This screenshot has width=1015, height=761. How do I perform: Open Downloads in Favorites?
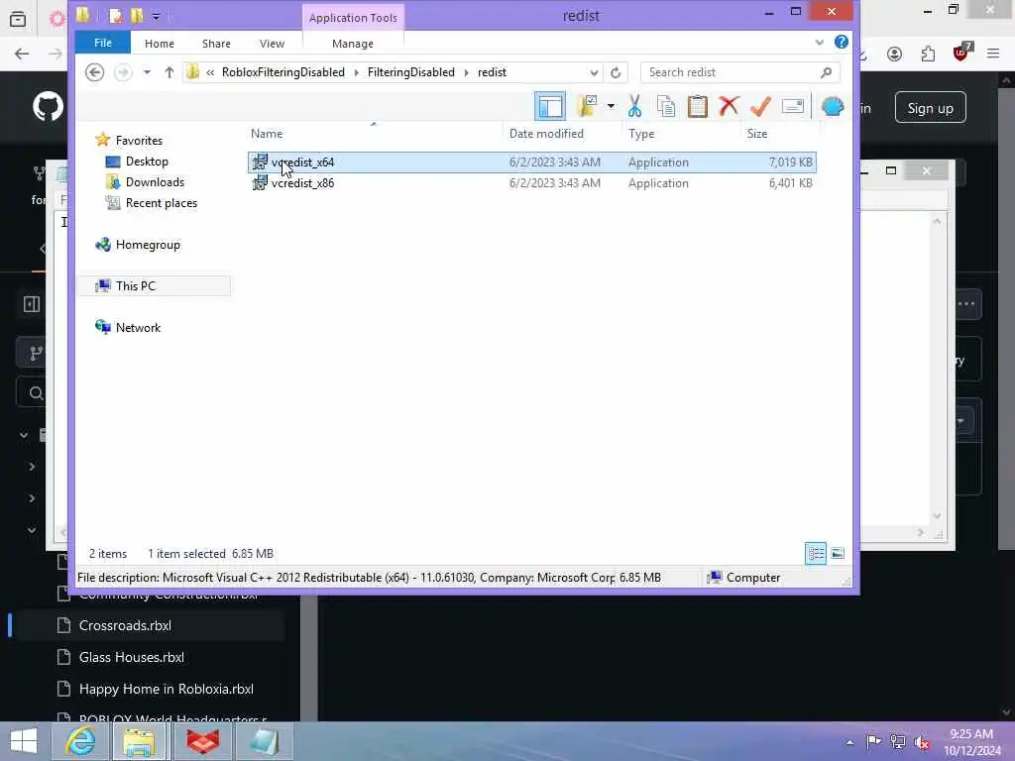click(x=155, y=182)
